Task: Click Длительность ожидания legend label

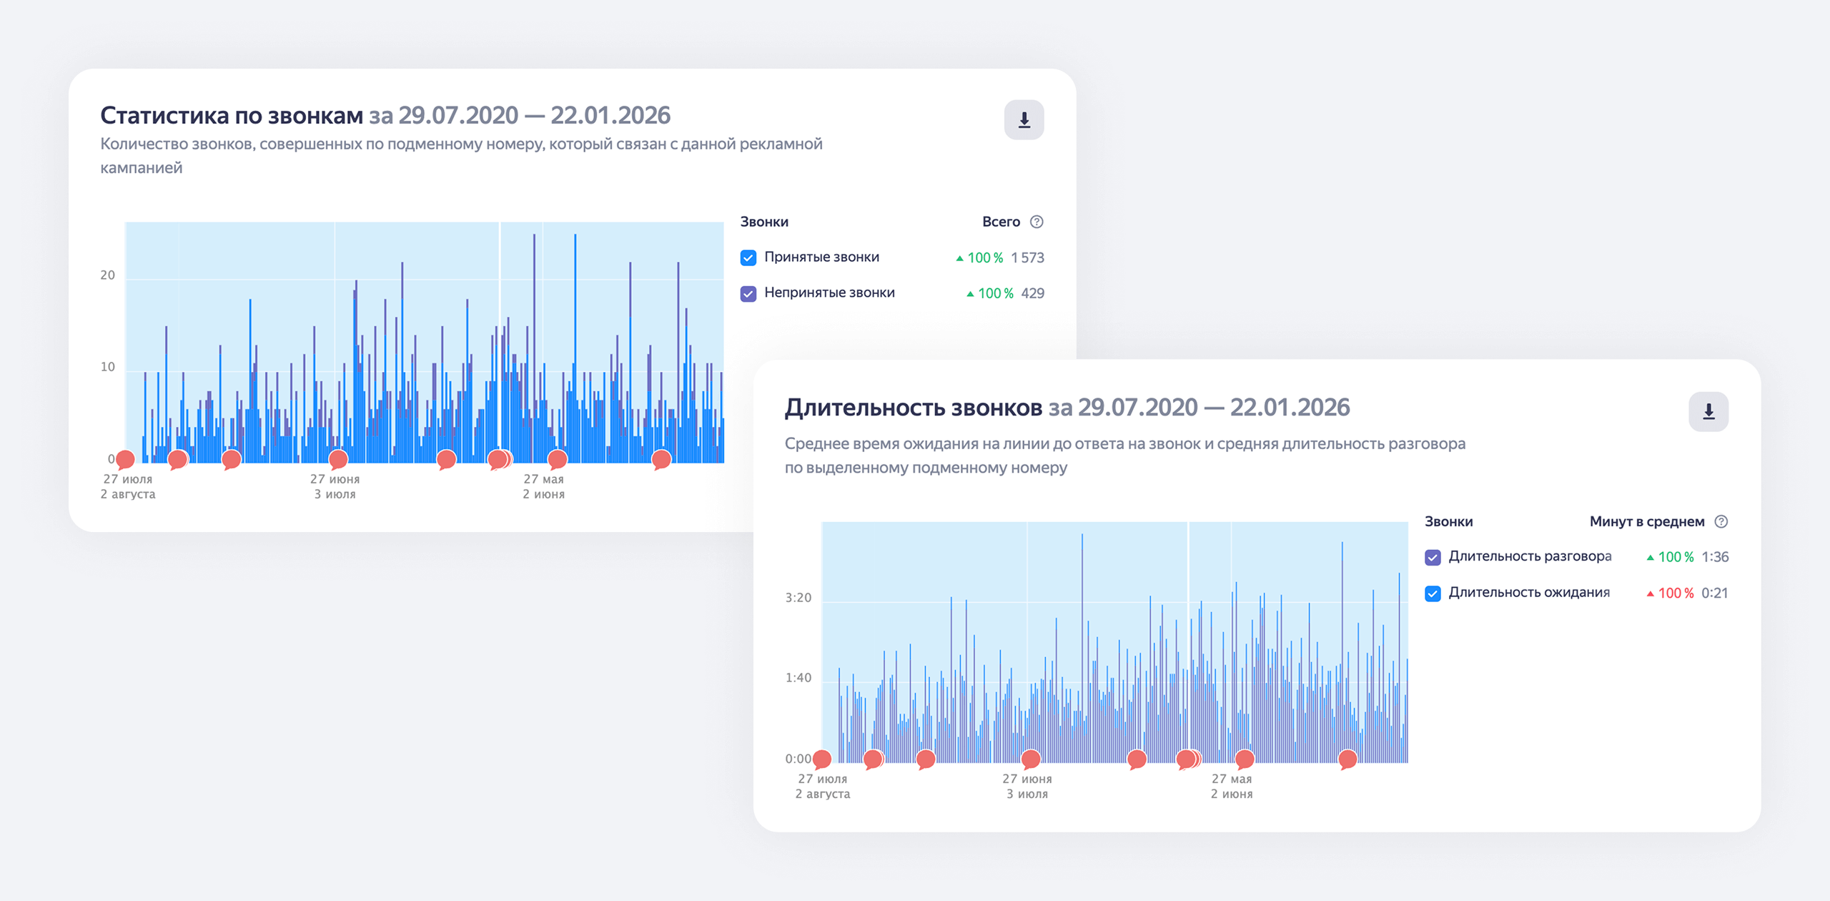Action: 1529,592
